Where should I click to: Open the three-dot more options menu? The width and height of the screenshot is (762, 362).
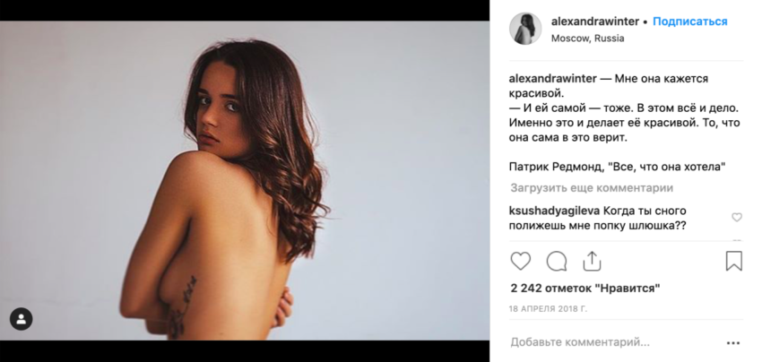coord(732,343)
